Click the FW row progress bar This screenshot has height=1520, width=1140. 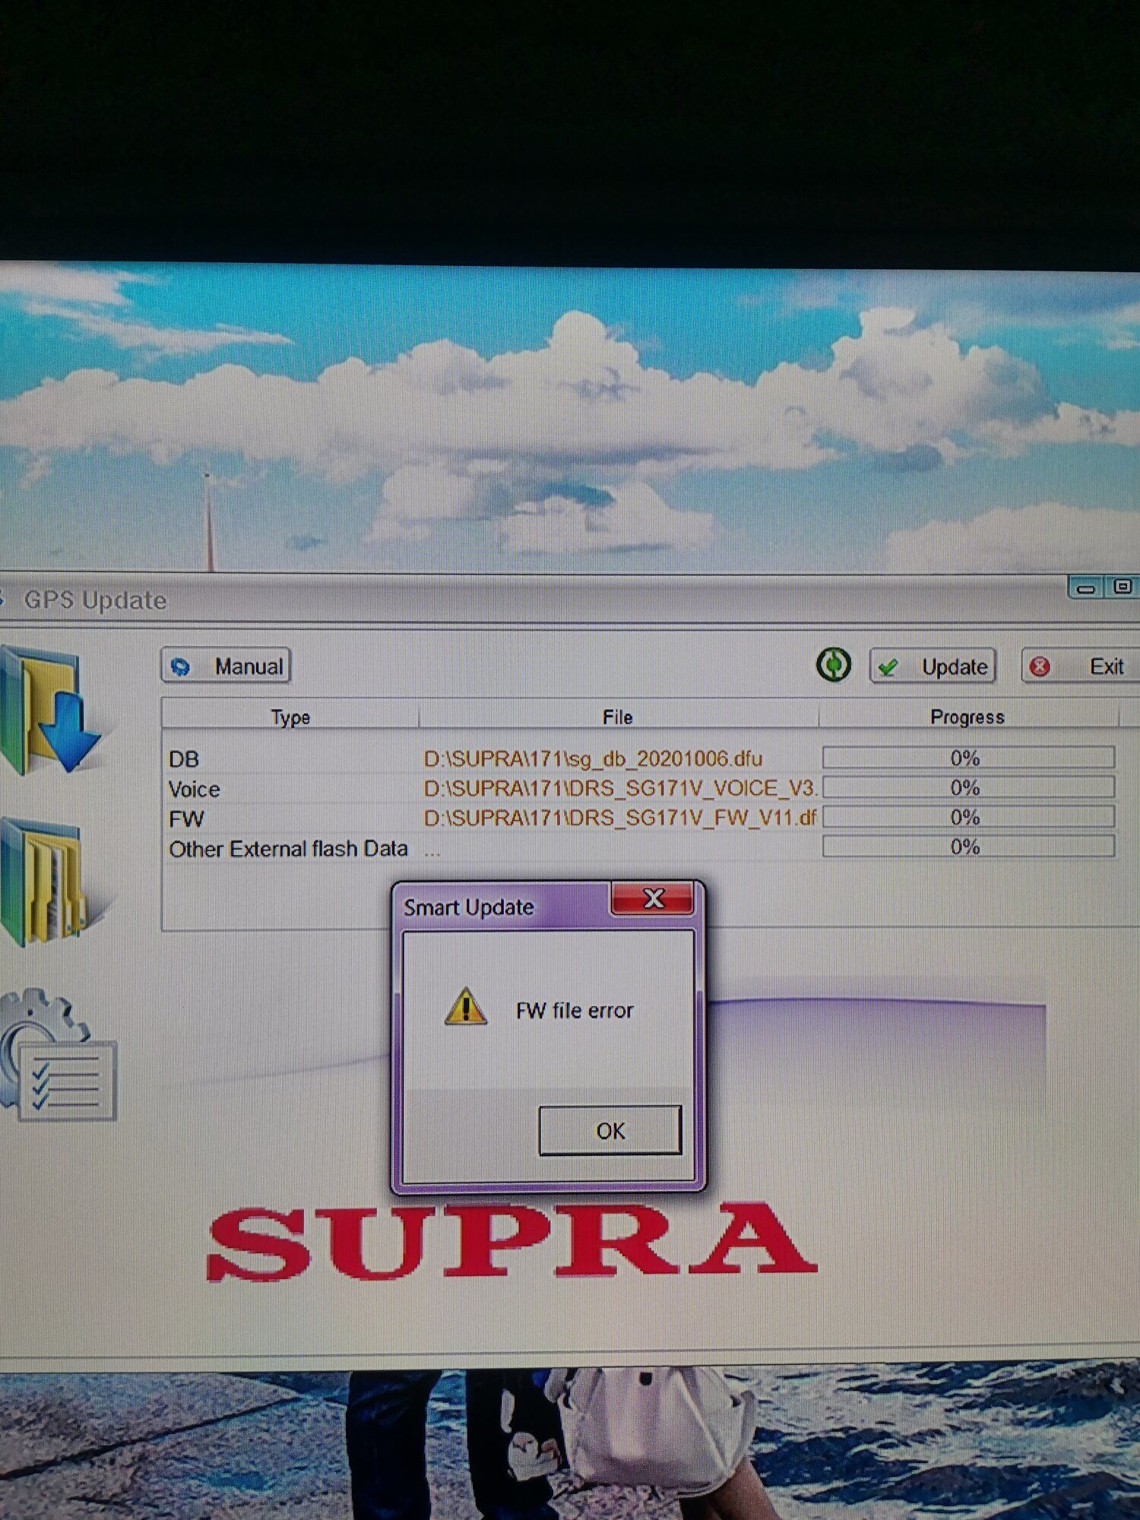click(967, 817)
